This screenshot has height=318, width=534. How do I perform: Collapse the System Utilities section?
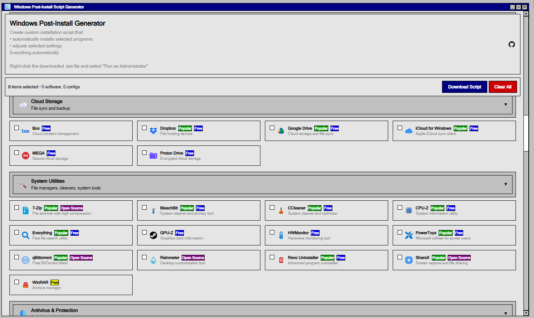(x=505, y=184)
